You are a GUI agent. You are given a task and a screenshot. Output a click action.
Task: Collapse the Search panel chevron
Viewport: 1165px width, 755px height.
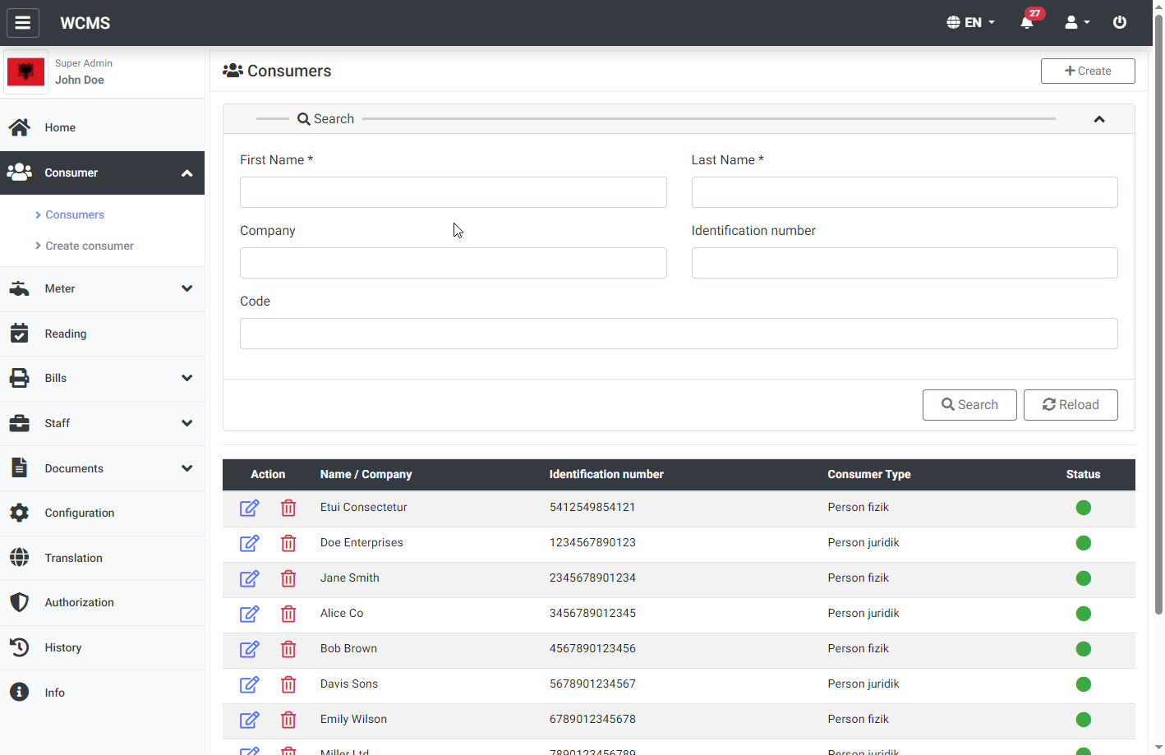(x=1099, y=119)
